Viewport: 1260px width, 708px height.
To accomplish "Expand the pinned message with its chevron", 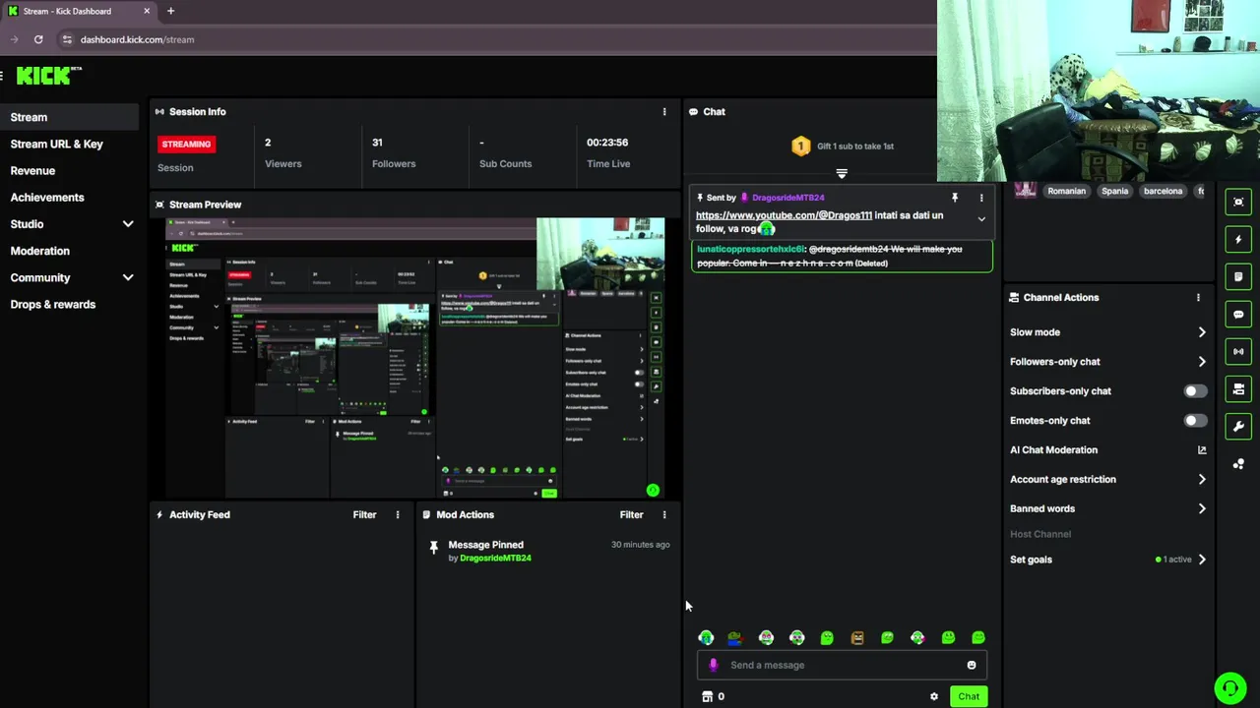I will coord(981,219).
